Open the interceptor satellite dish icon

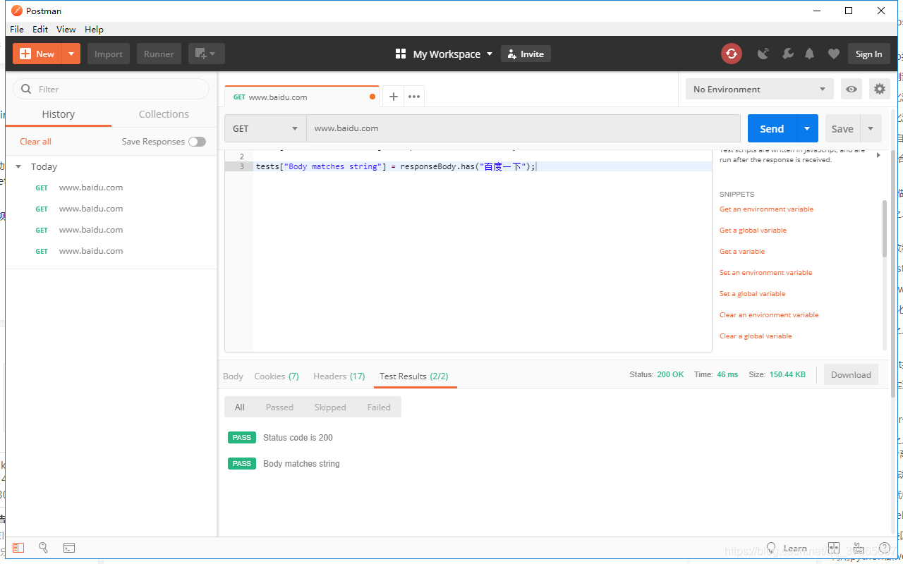click(x=763, y=54)
